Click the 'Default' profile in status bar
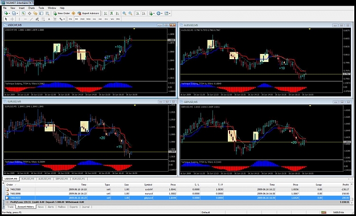The height and width of the screenshot is (216, 356). pyautogui.click(x=206, y=213)
